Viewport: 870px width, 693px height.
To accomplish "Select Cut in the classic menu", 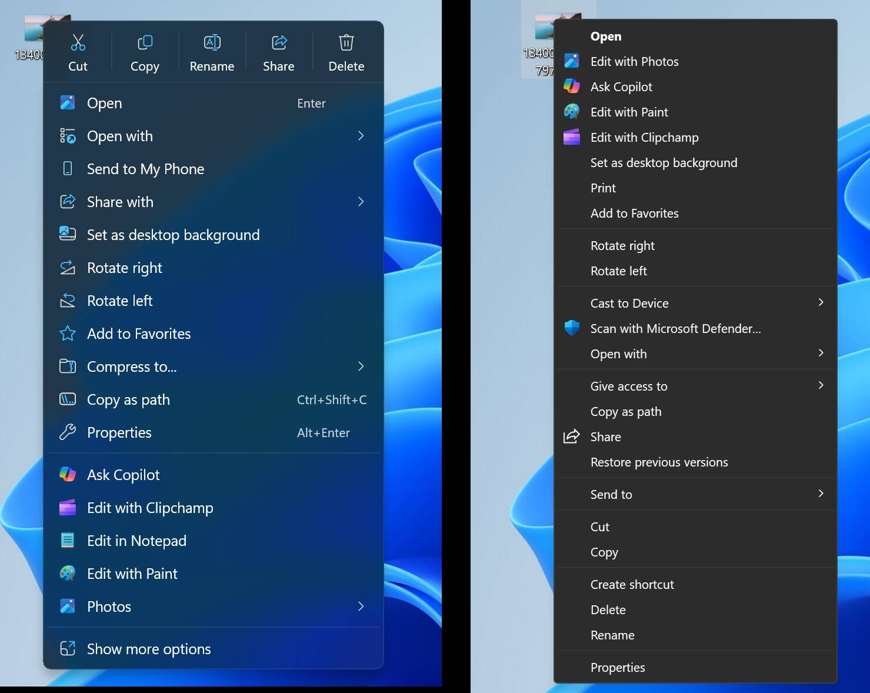I will (x=696, y=527).
